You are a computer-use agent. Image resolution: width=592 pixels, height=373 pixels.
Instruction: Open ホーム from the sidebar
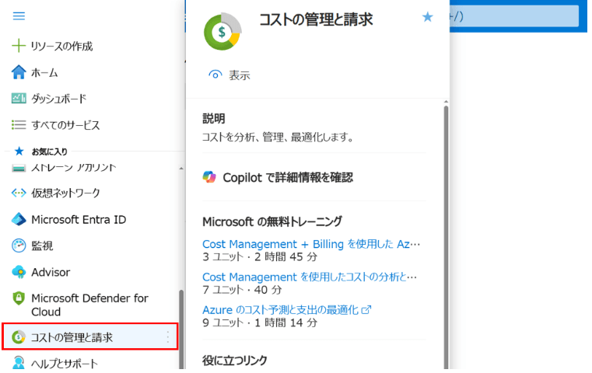[x=44, y=72]
